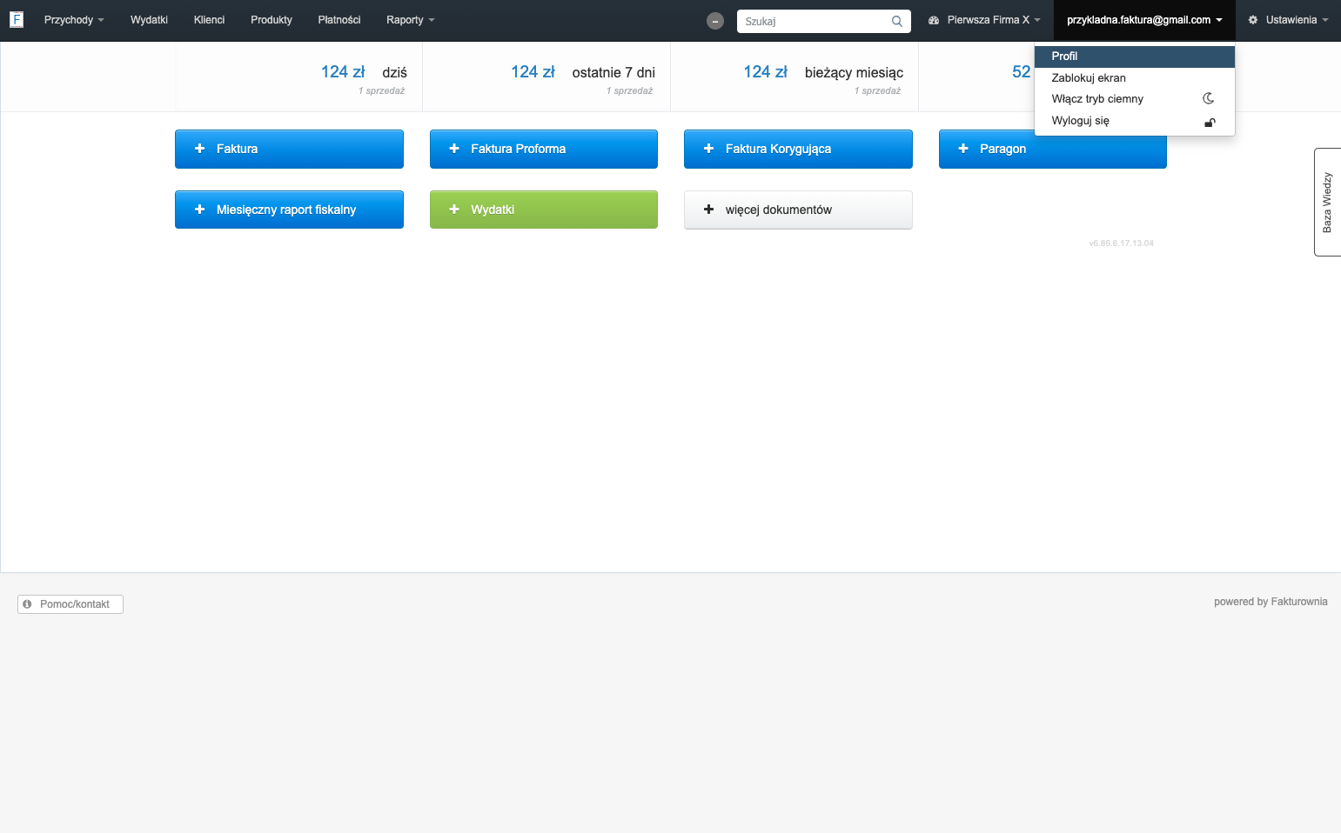The image size is (1341, 833).
Task: Create Miesięczny raport fiskalny
Action: (289, 210)
